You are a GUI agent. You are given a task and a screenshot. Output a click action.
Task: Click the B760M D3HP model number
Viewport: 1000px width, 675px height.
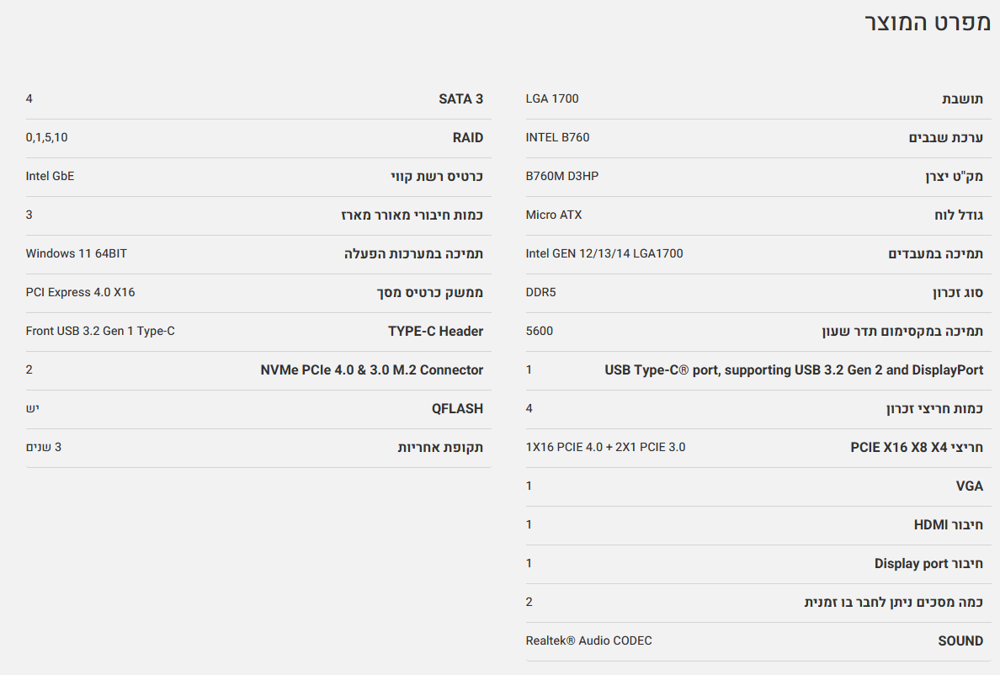click(x=562, y=177)
